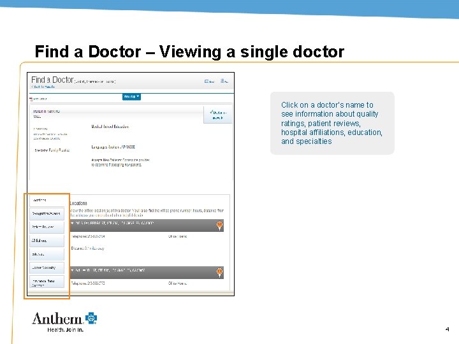Click the Specialty: Family Practice text
The image size is (459, 344).
[52, 150]
